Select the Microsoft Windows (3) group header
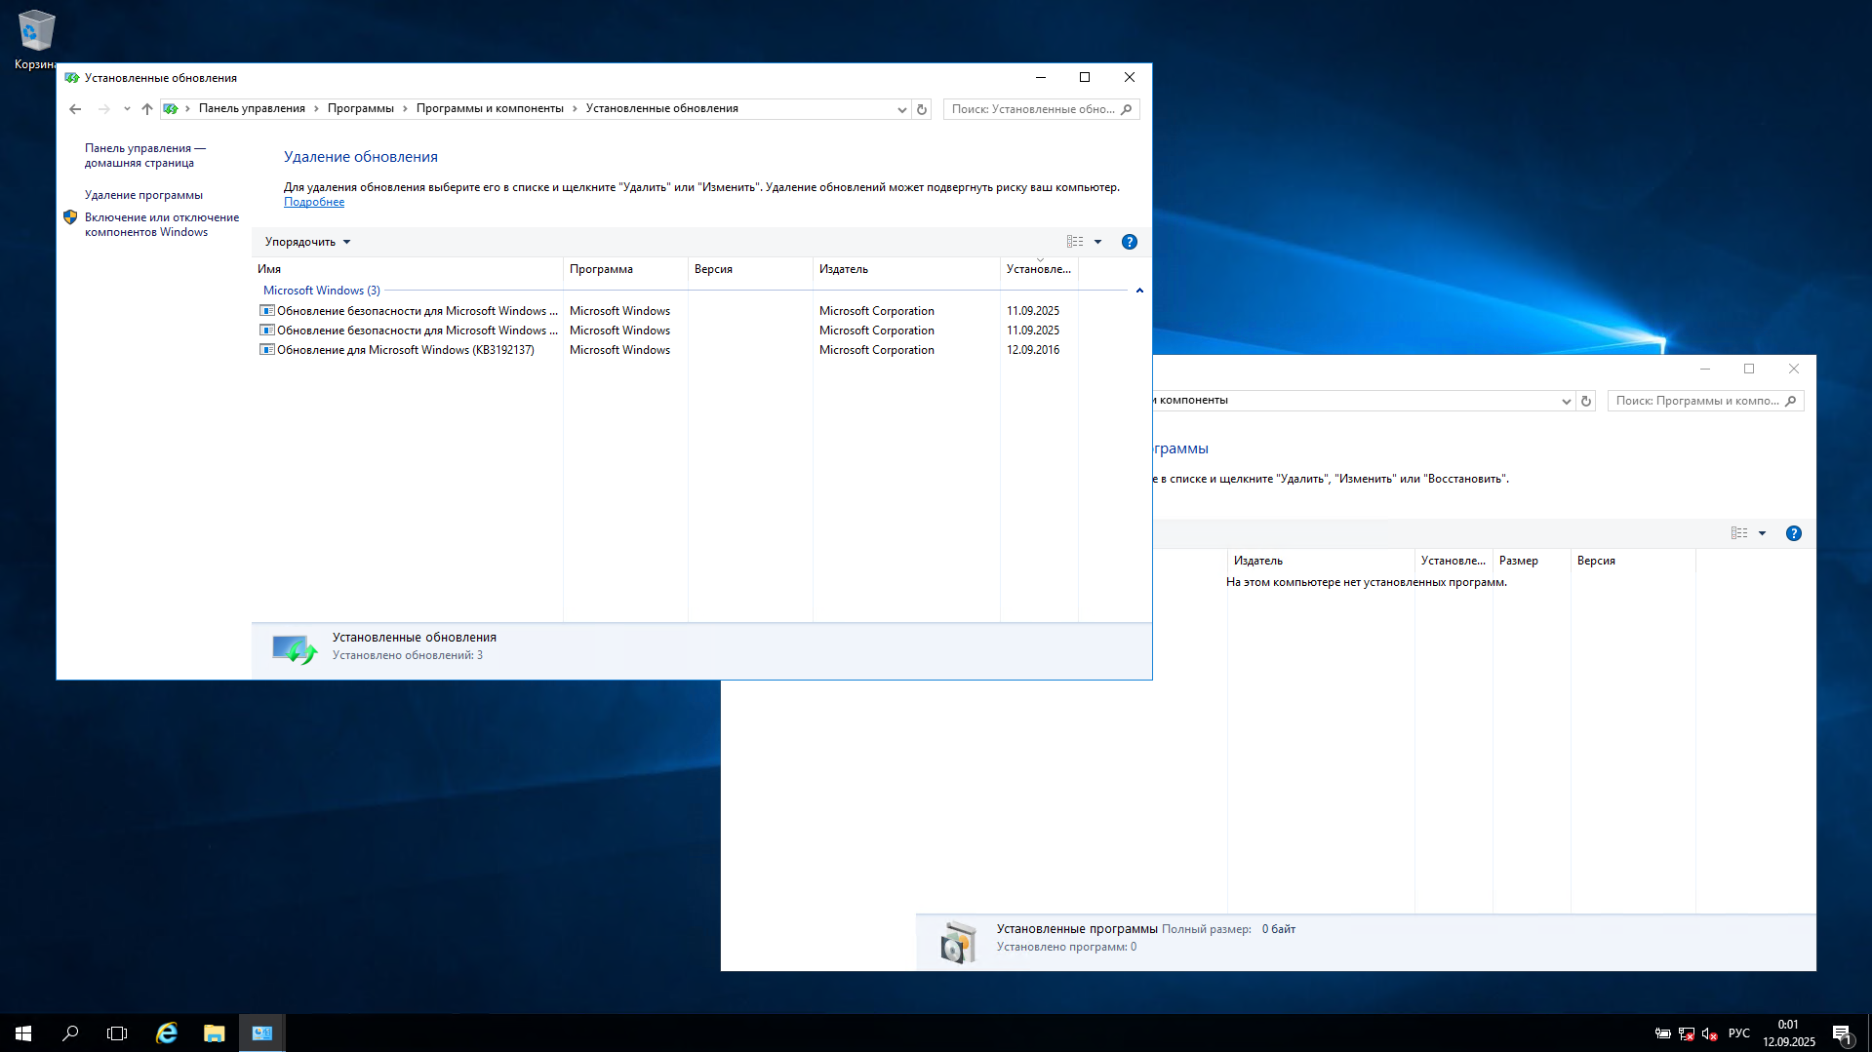 322,291
